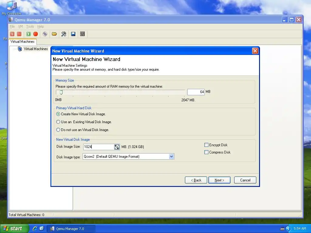Click the 'MB. (1.024 GB)' size text
Screen dimensions: 311x233
(133, 147)
